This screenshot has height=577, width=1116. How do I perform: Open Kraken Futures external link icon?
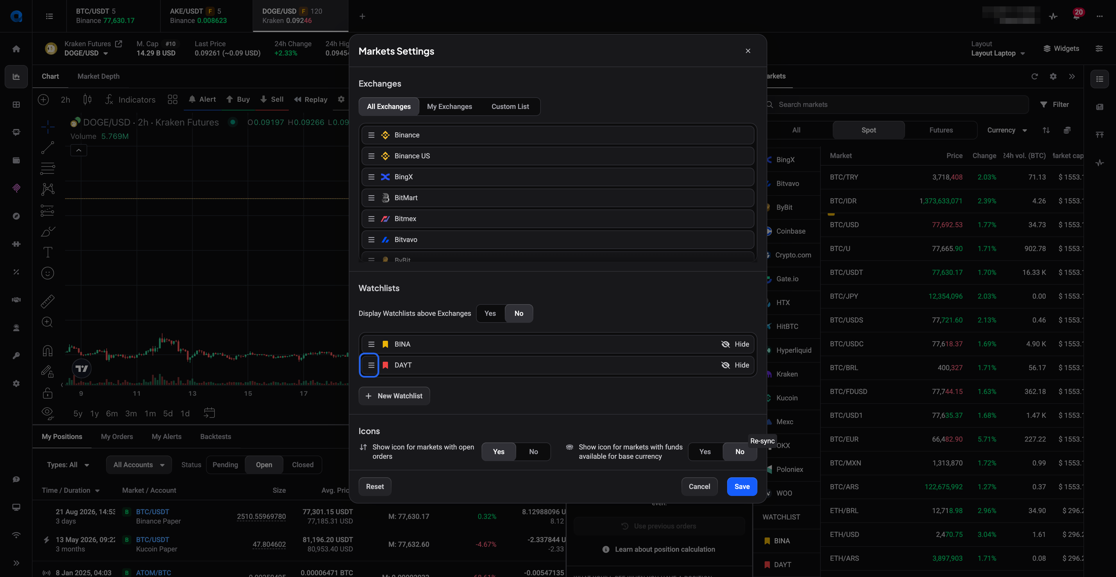118,44
